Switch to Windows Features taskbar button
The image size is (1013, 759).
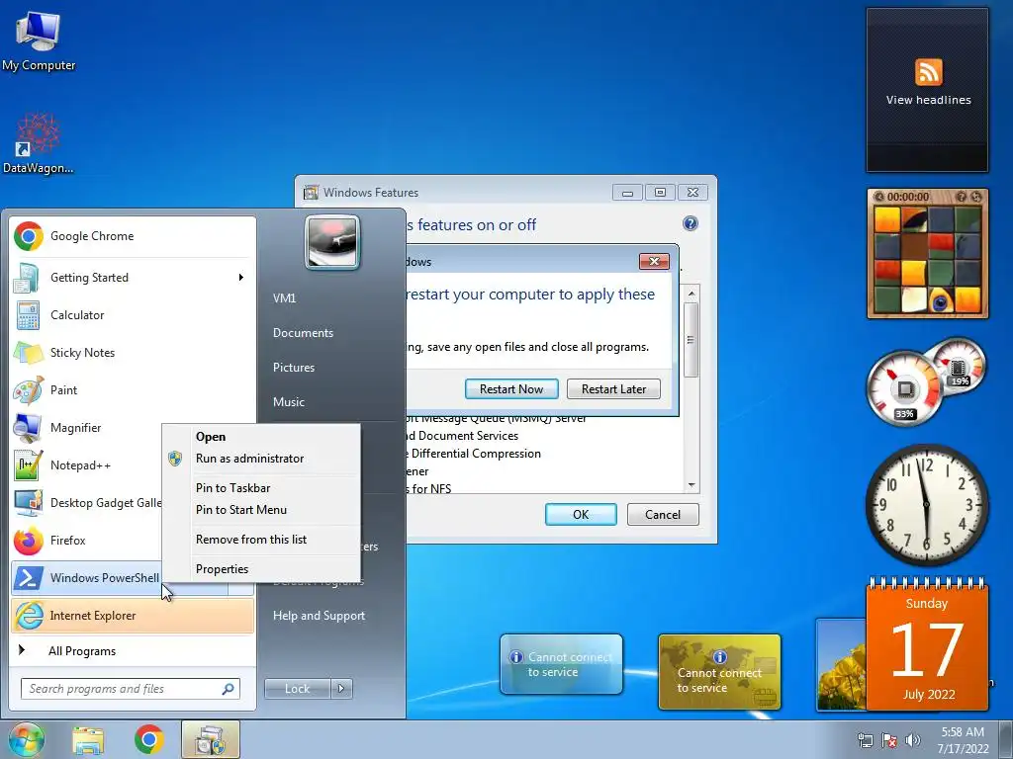tap(211, 739)
